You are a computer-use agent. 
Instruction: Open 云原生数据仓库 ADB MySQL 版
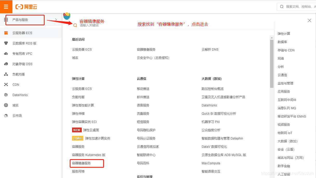pyautogui.click(x=224, y=155)
